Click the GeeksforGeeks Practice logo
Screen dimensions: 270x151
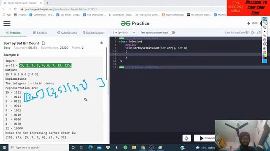[135, 23]
